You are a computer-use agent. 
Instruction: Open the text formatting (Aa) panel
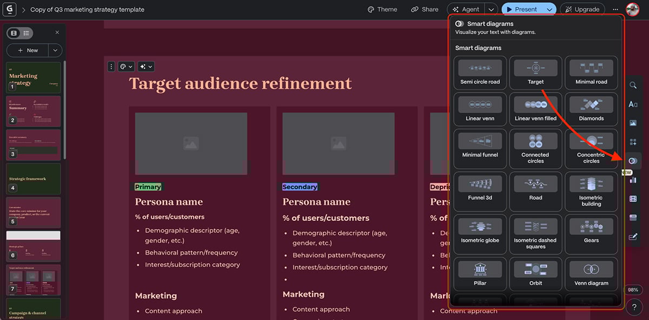click(x=633, y=105)
